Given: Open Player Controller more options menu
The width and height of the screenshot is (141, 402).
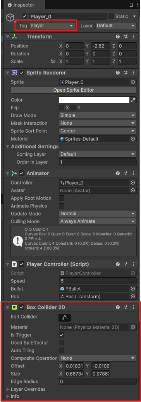Looking at the screenshot, I should (x=133, y=264).
